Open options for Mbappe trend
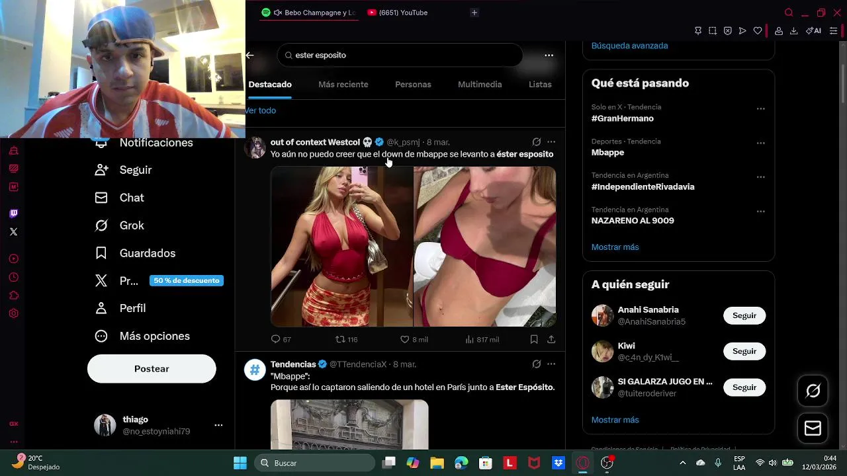Image resolution: width=847 pixels, height=476 pixels. pyautogui.click(x=760, y=143)
